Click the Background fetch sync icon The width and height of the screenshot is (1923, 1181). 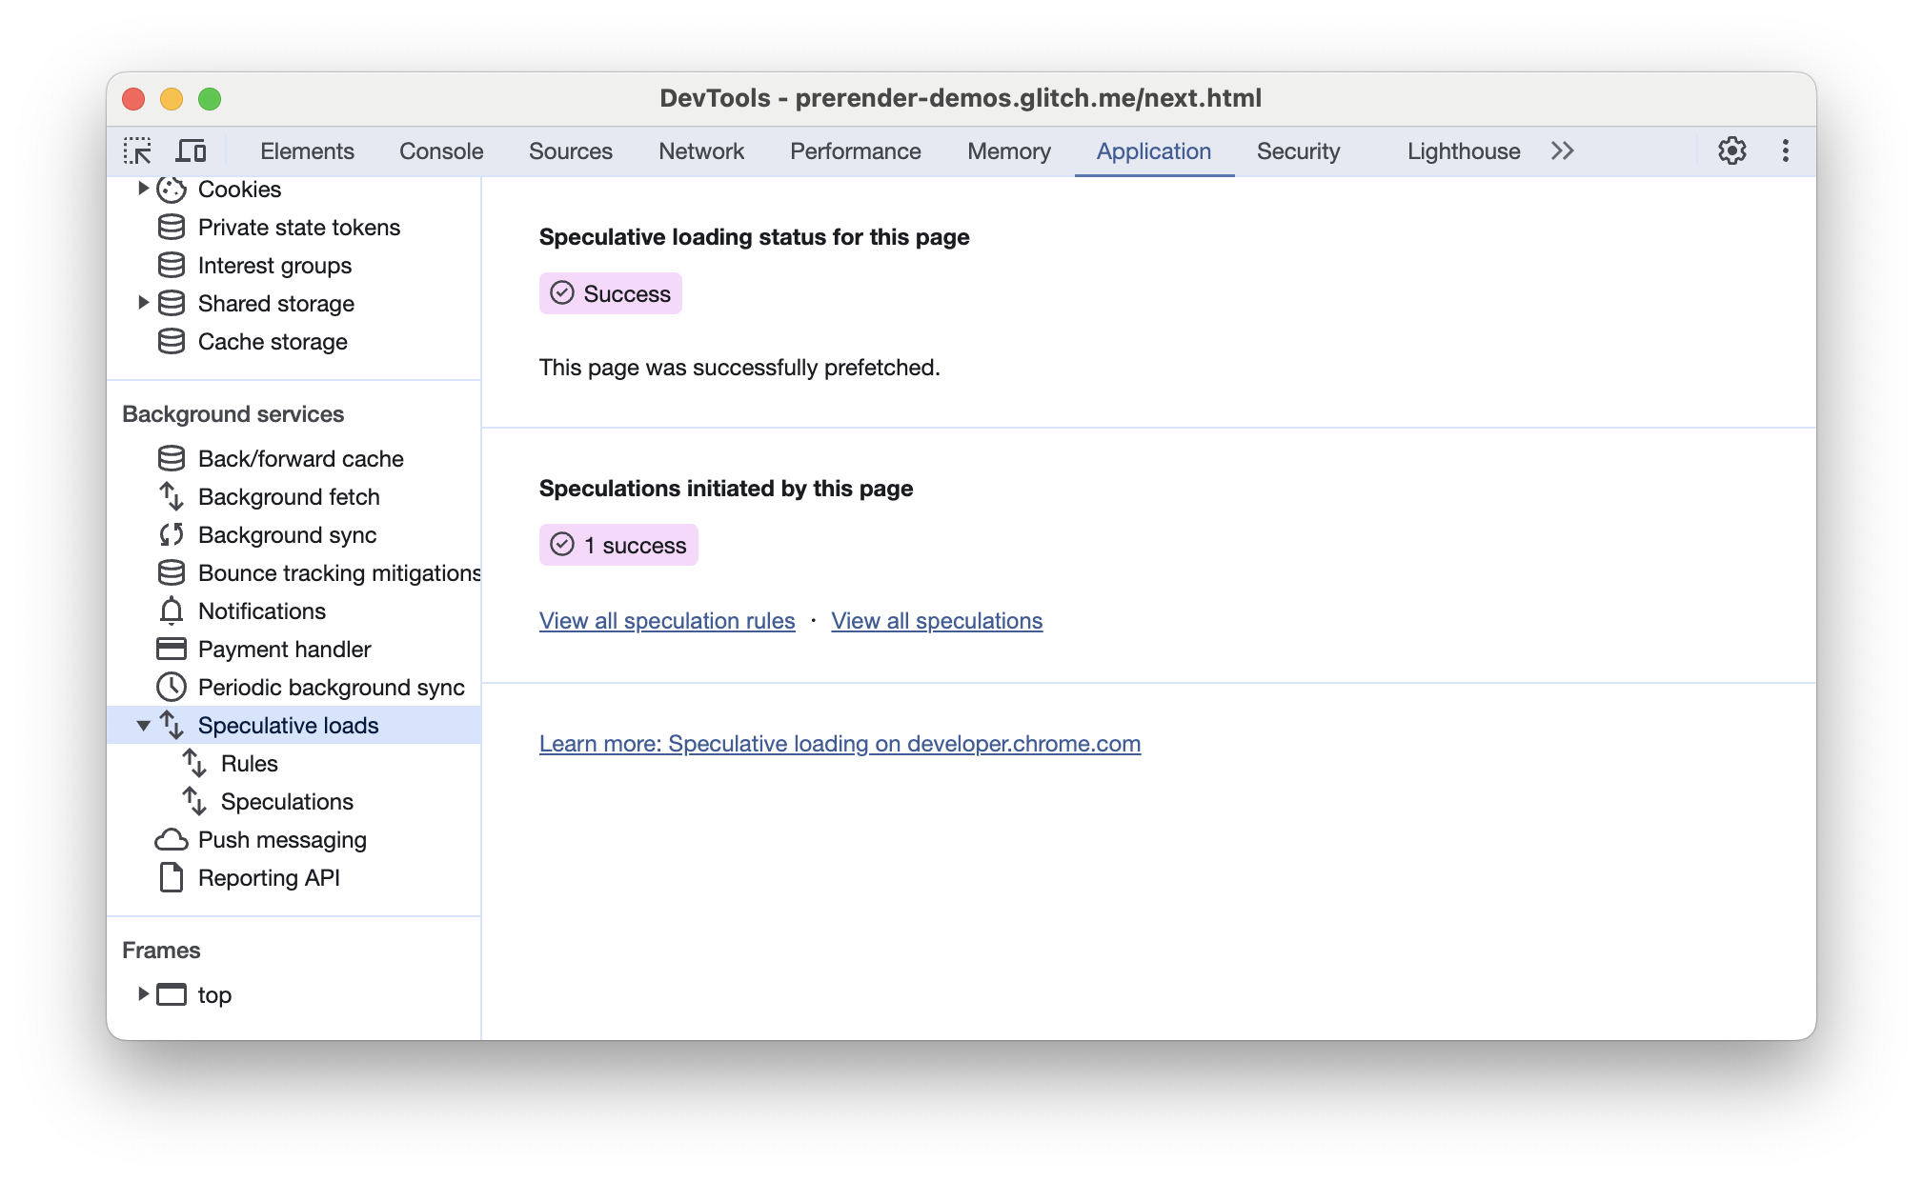[171, 497]
